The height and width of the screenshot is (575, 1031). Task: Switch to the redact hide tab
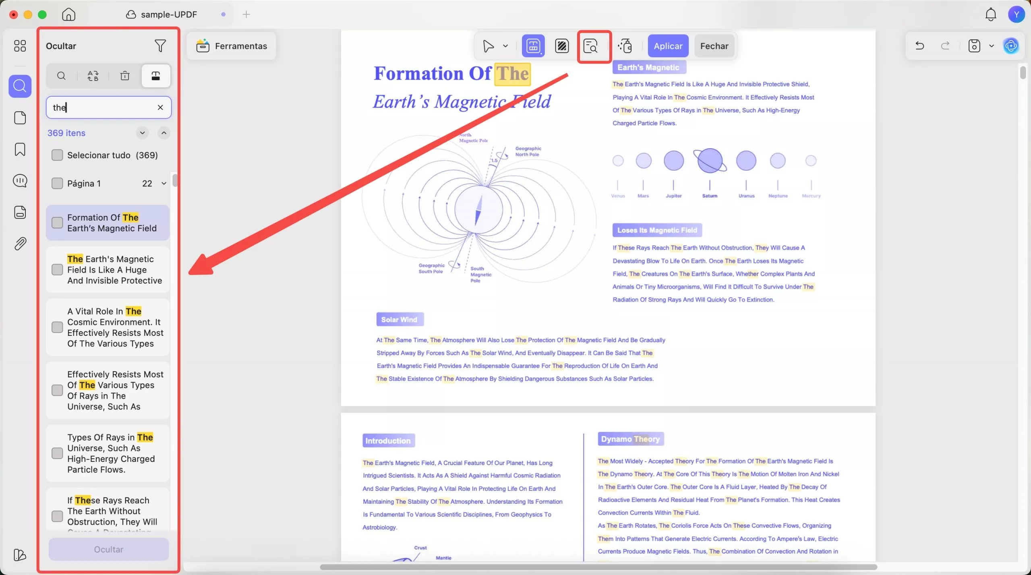(156, 76)
